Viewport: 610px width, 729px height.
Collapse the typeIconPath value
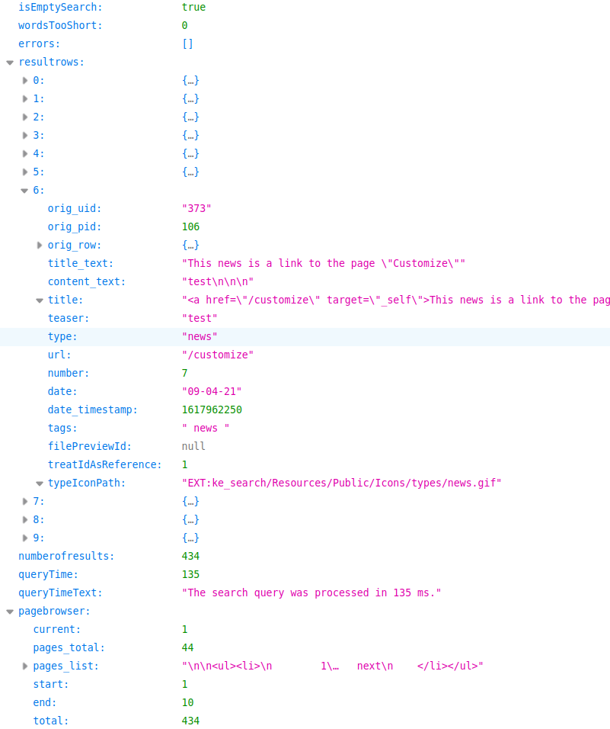pos(40,483)
